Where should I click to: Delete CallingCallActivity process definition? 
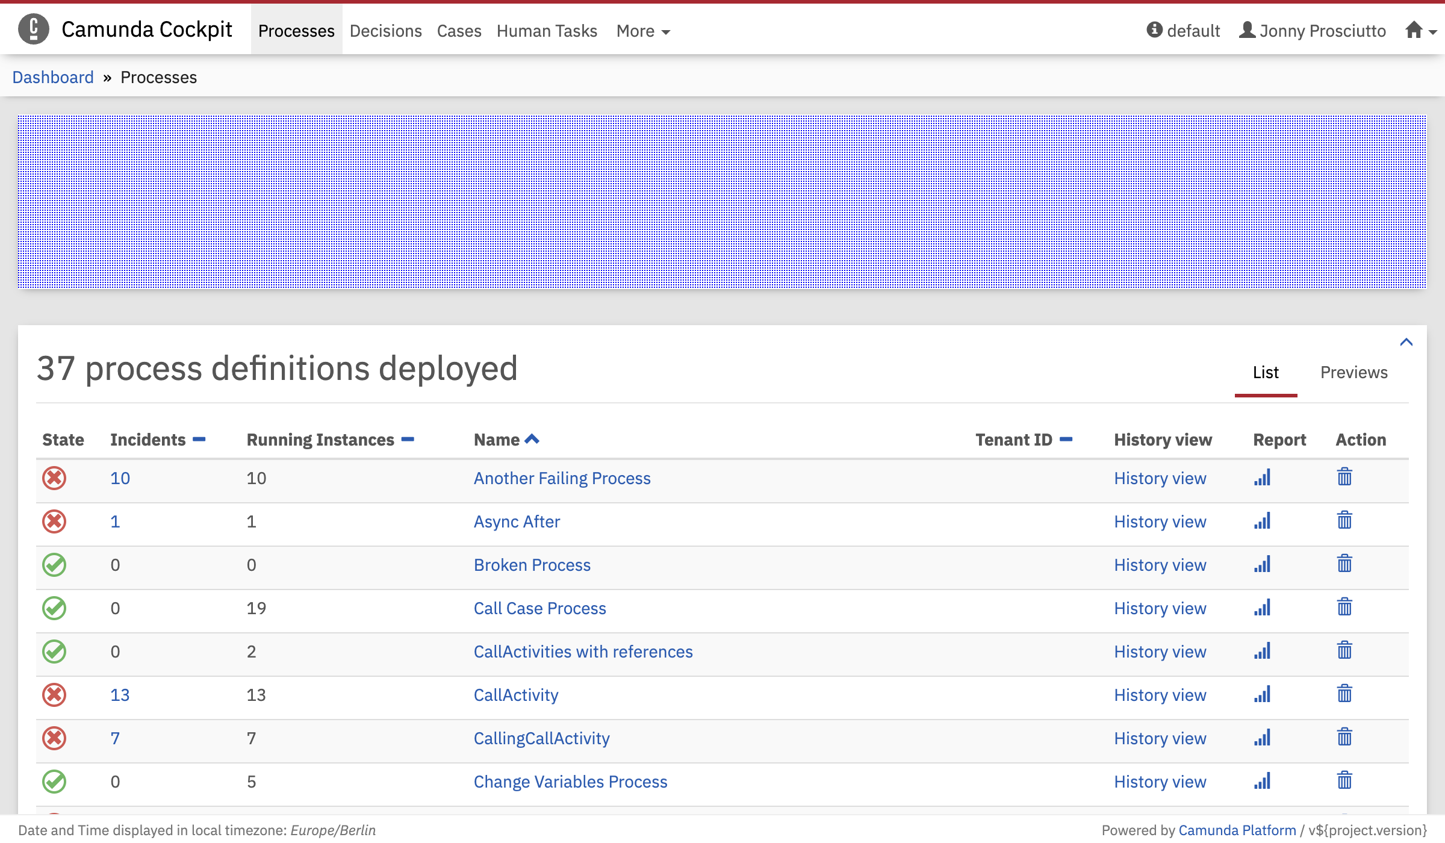[1344, 737]
